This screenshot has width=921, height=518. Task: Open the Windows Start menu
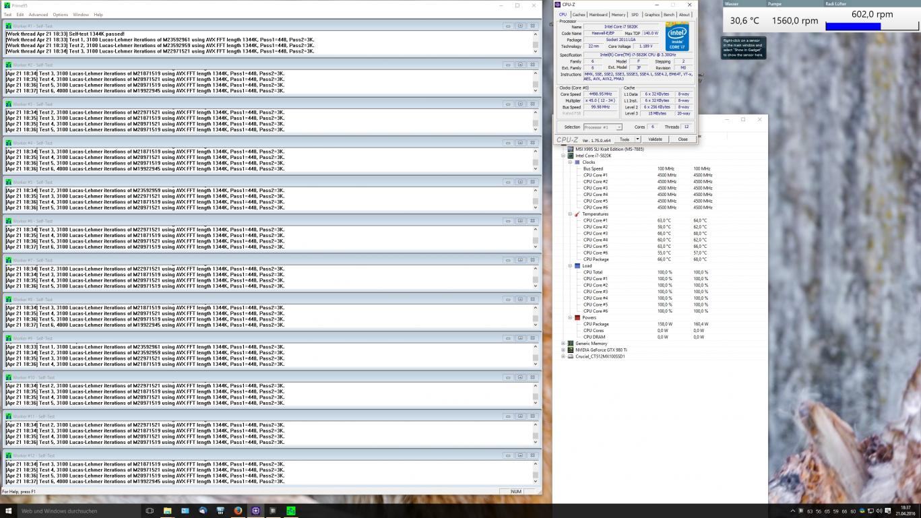(9, 511)
